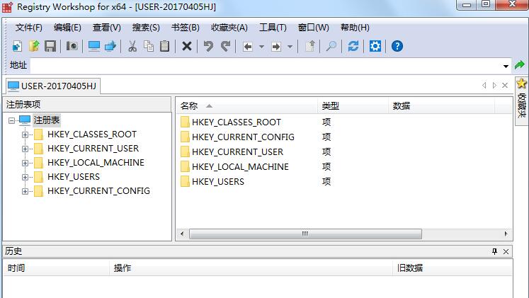Click the Refresh icon in toolbar
Screen dimensions: 529x298
point(353,46)
